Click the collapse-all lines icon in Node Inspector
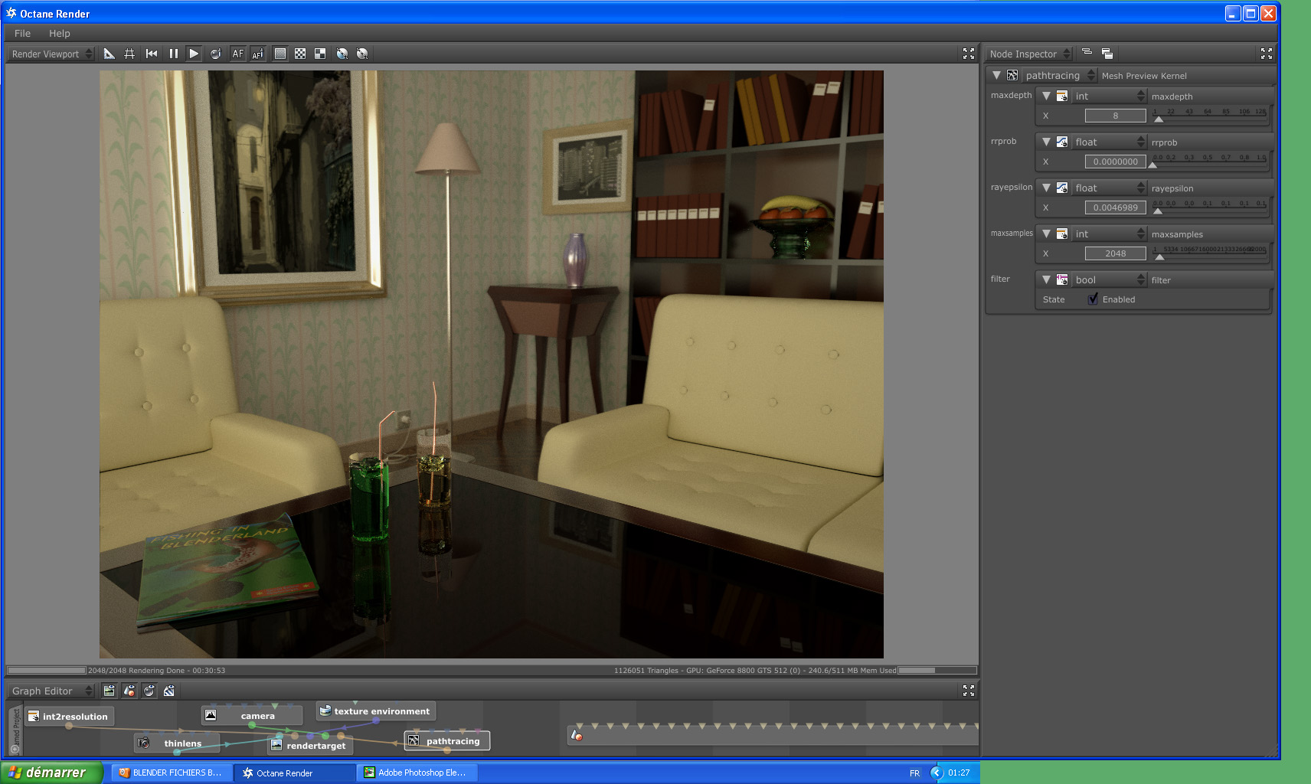The width and height of the screenshot is (1311, 784). click(x=1087, y=53)
